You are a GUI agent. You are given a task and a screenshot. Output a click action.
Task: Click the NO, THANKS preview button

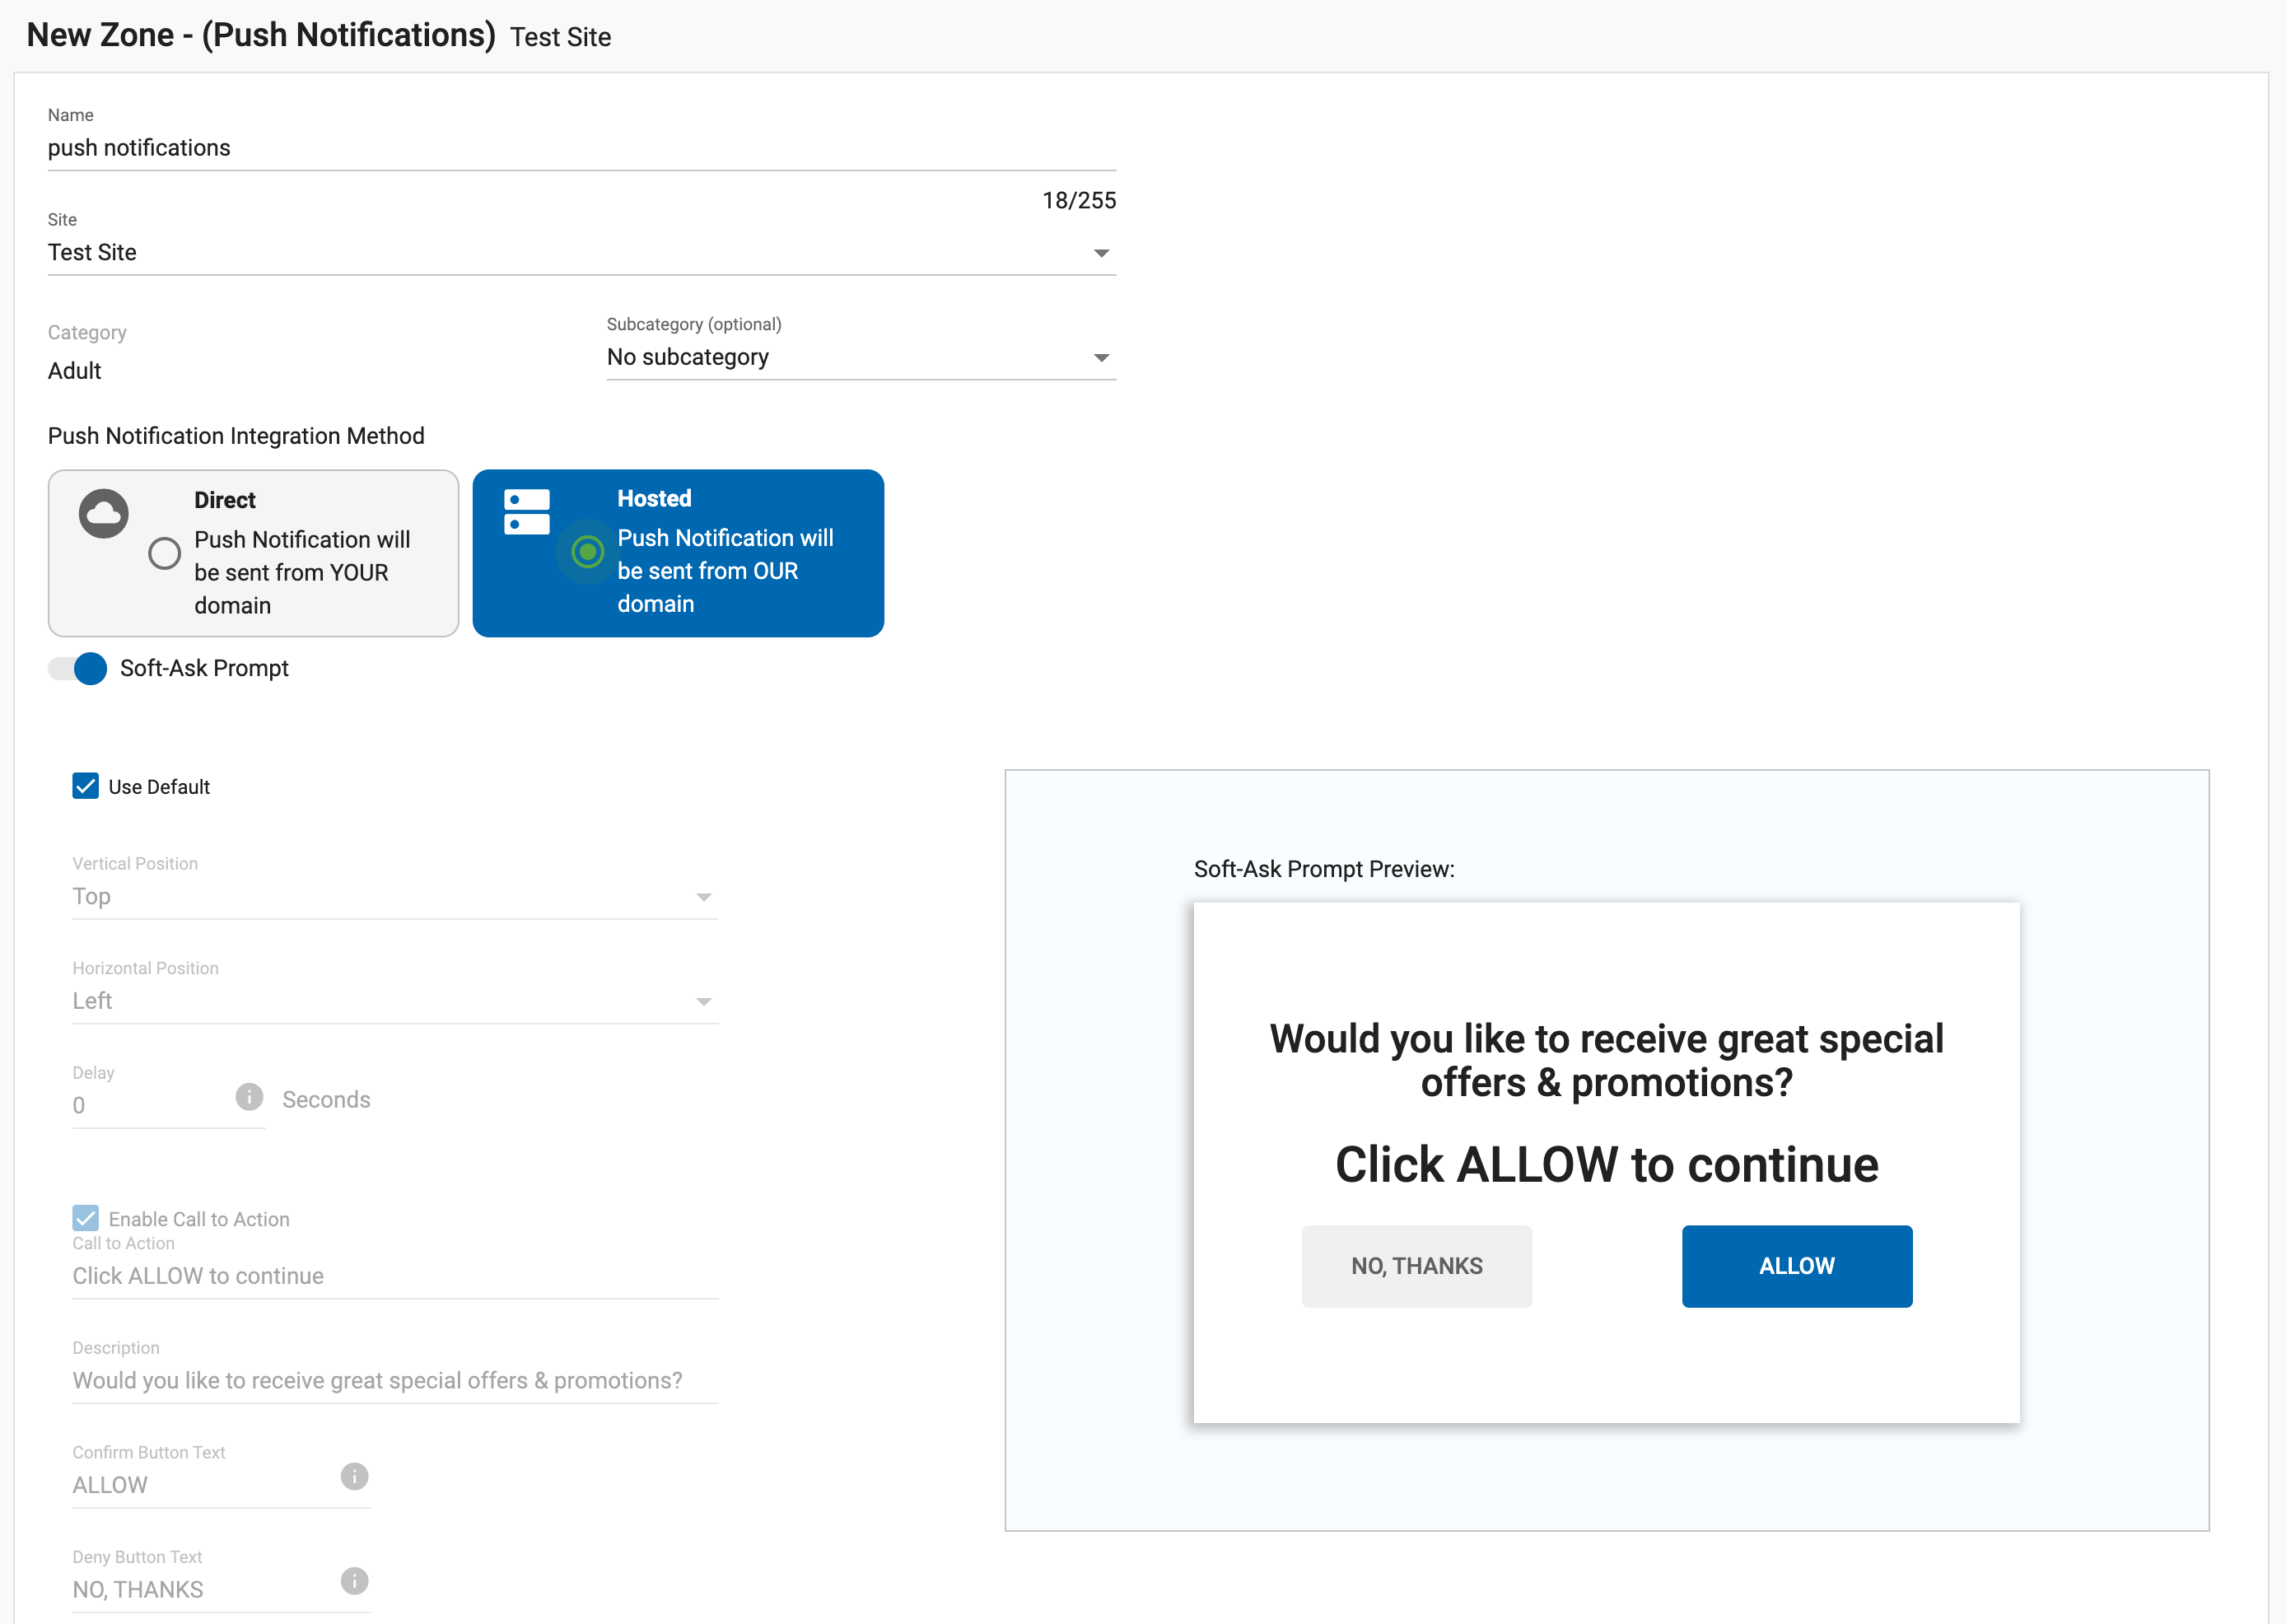coord(1416,1266)
